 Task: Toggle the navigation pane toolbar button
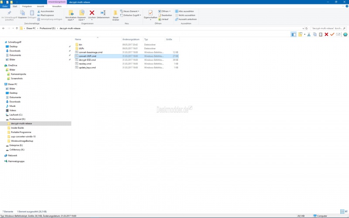(293, 34)
